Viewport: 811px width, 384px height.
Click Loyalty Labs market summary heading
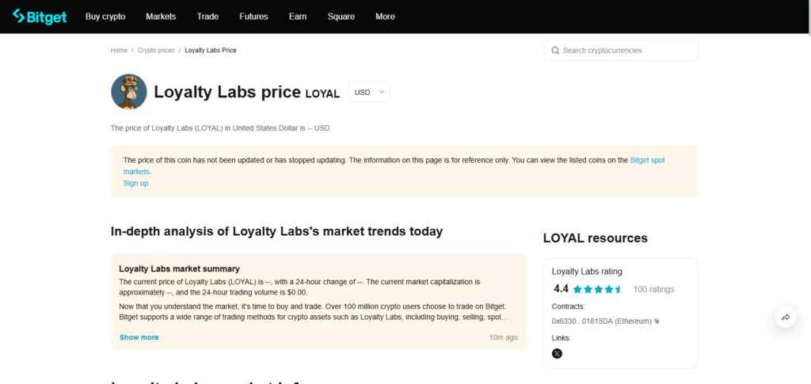tap(180, 268)
